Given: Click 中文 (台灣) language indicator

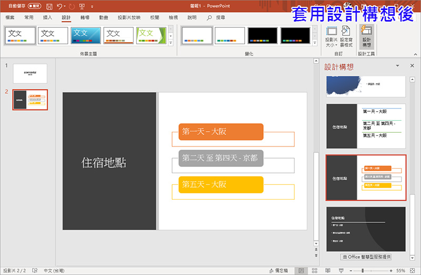Looking at the screenshot, I should pos(54,270).
